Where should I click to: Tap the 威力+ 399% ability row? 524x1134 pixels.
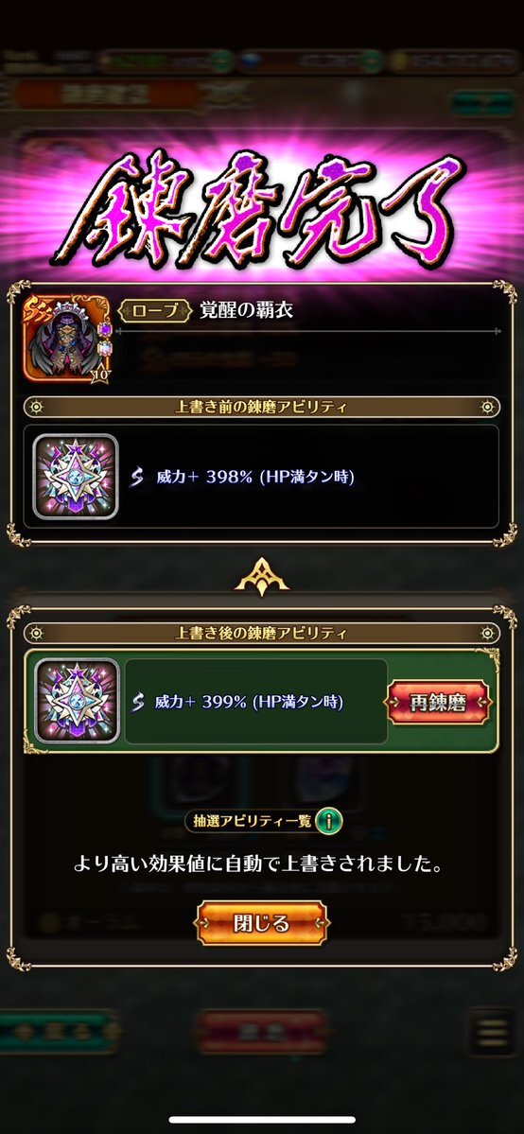(x=256, y=701)
